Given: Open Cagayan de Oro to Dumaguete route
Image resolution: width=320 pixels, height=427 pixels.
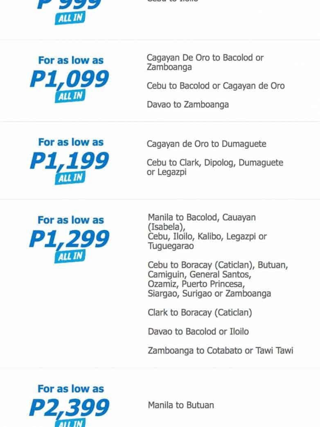Looking at the screenshot, I should [206, 144].
